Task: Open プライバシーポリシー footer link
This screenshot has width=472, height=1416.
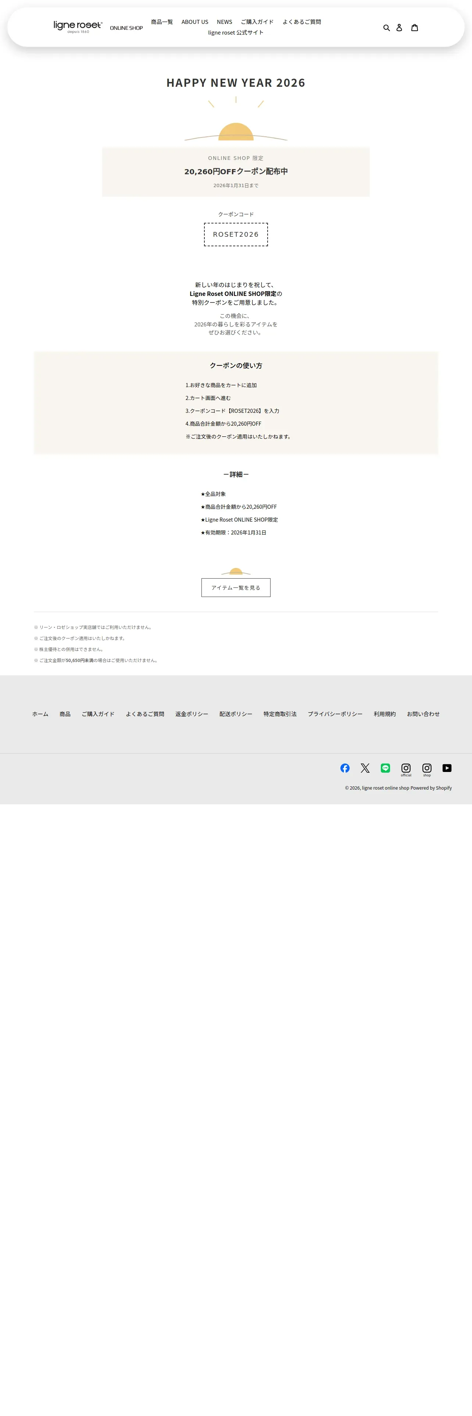Action: point(335,714)
